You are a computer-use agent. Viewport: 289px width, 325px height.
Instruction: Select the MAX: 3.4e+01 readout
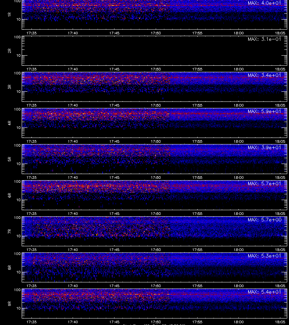264,75
